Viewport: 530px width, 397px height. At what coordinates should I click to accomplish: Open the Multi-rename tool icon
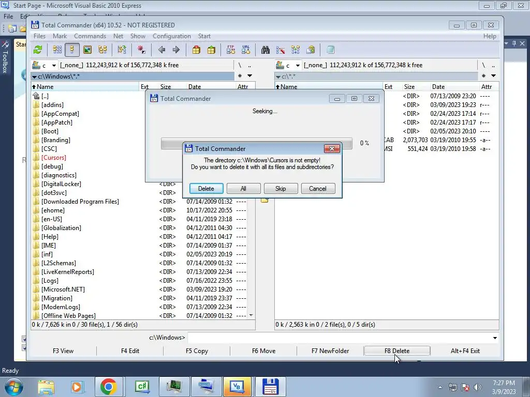pos(280,50)
